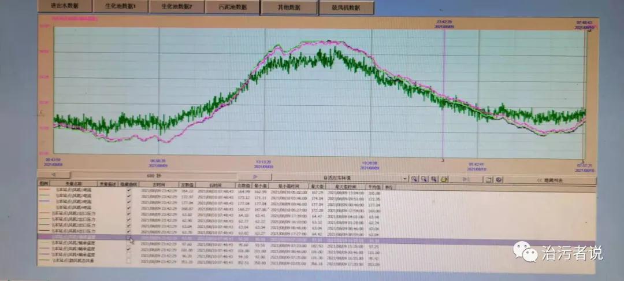Click the legend color line of the first row
Viewport: 624px width, 281px height.
pos(44,190)
